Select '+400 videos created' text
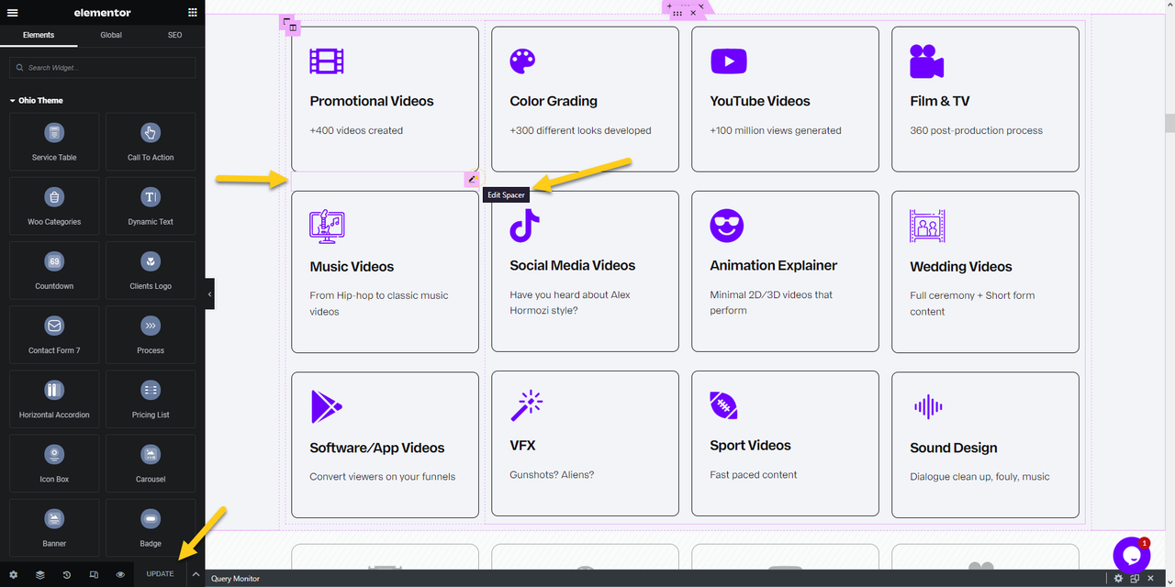 click(x=356, y=130)
